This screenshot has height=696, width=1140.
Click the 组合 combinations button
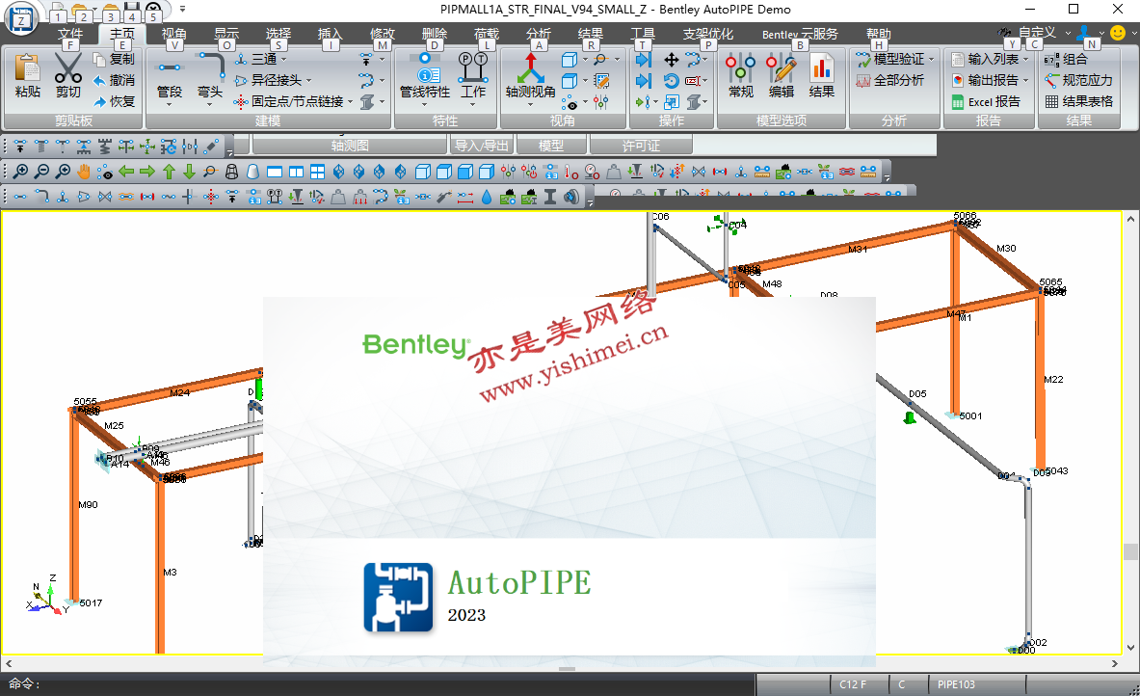(1066, 59)
